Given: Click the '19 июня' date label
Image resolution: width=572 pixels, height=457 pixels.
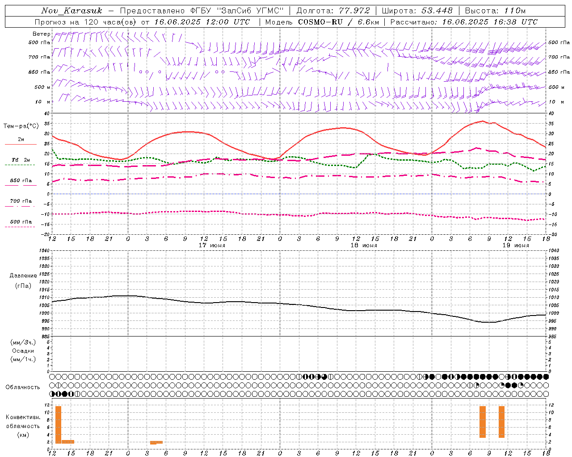Looking at the screenshot, I should click(516, 245).
